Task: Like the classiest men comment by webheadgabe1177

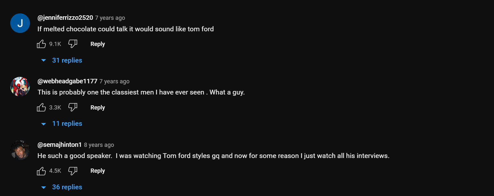Action: pyautogui.click(x=42, y=108)
